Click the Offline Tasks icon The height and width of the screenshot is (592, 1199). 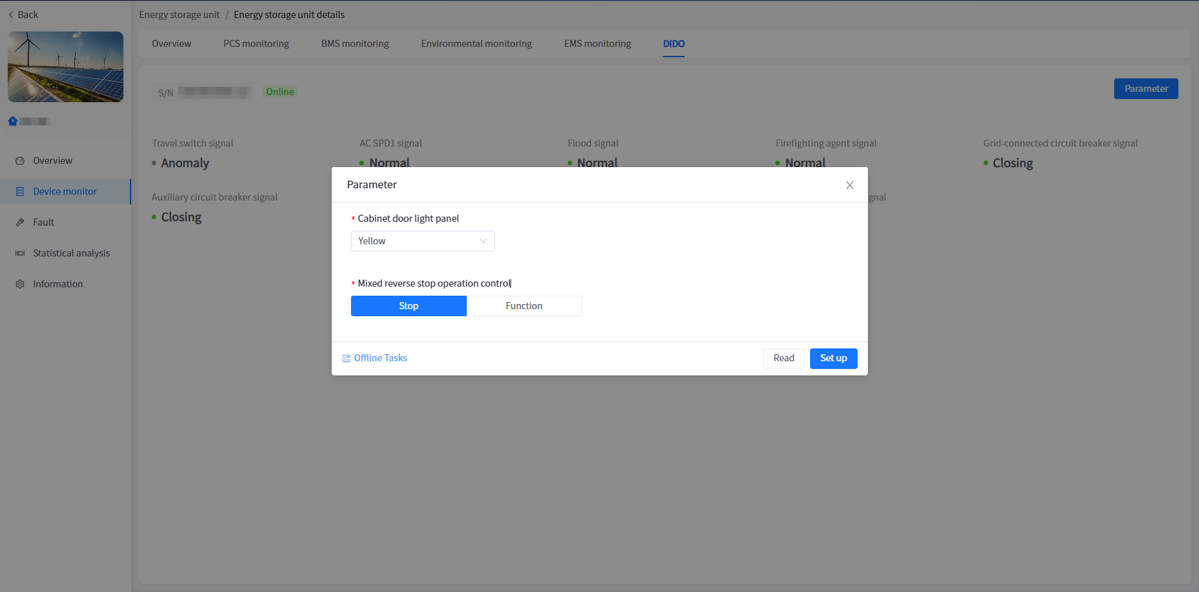pos(347,359)
